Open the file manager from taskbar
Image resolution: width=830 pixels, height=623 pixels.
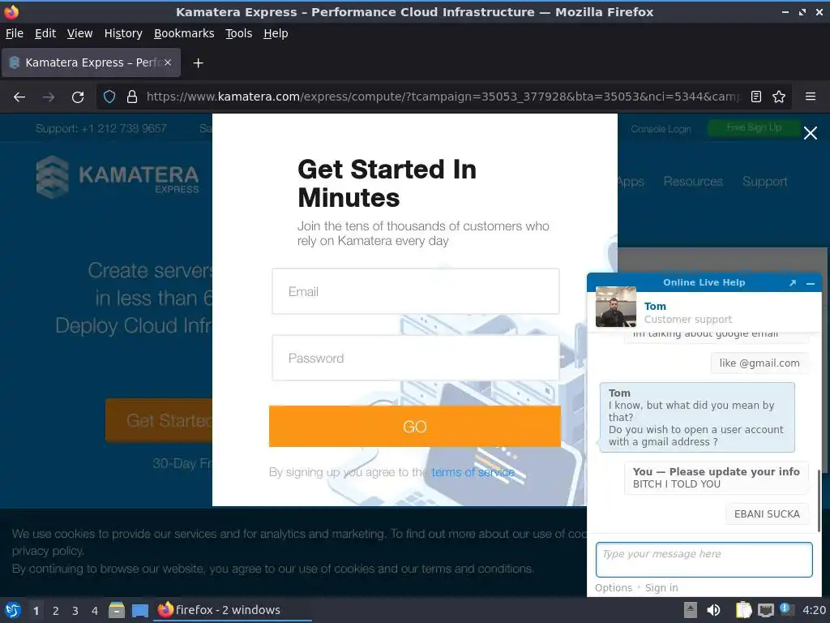117,610
